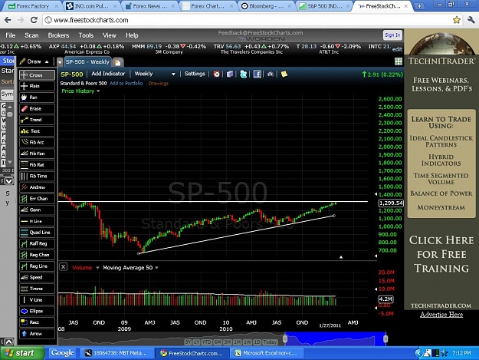Open the View menu
Screen dimensions: 479x360
109,35
